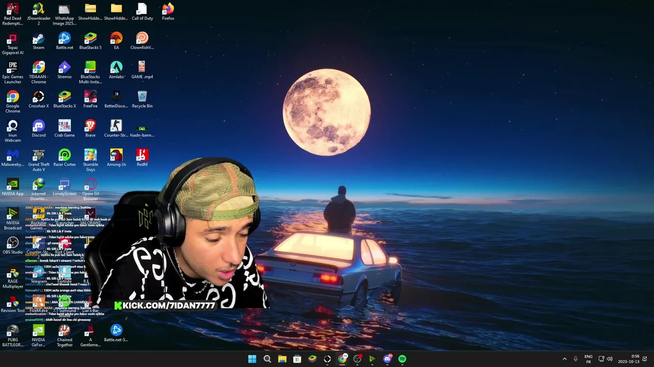654x367 pixels.
Task: Click the microphone tray icon
Action: point(575,359)
